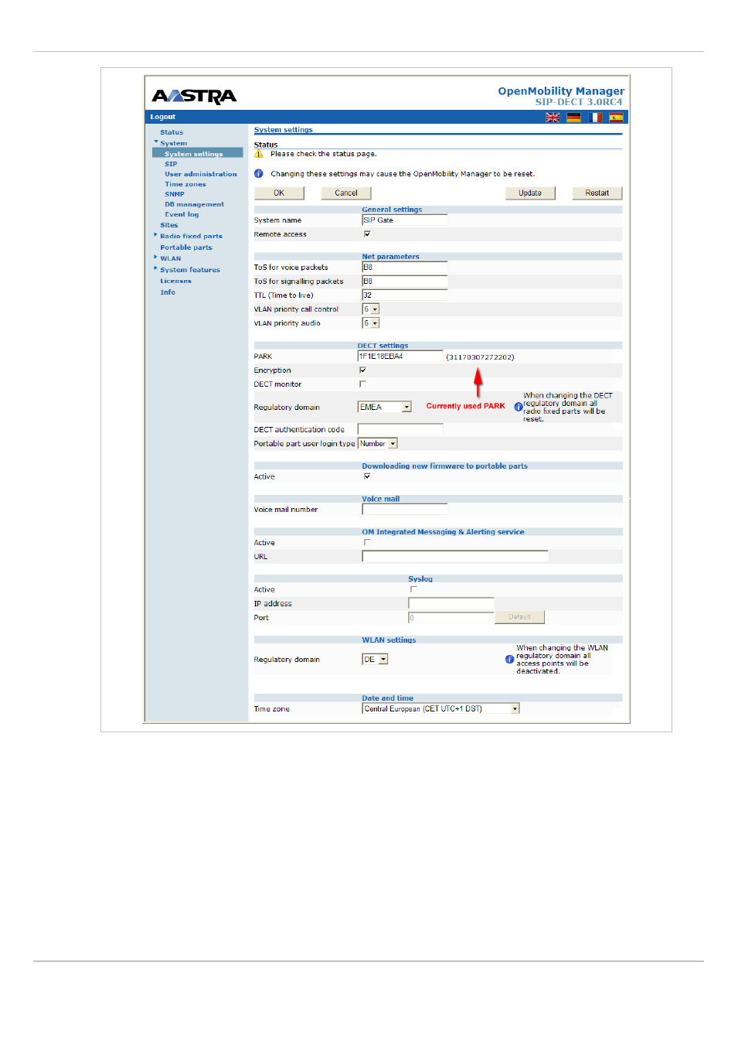Open the Time zone dropdown

point(441,708)
